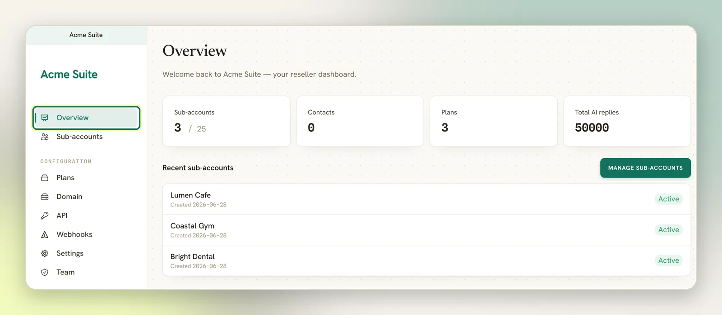Click the Plans stat card showing 3
This screenshot has width=722, height=315.
pos(493,121)
